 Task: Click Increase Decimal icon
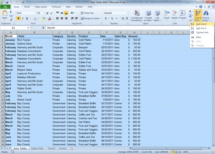[122, 18]
